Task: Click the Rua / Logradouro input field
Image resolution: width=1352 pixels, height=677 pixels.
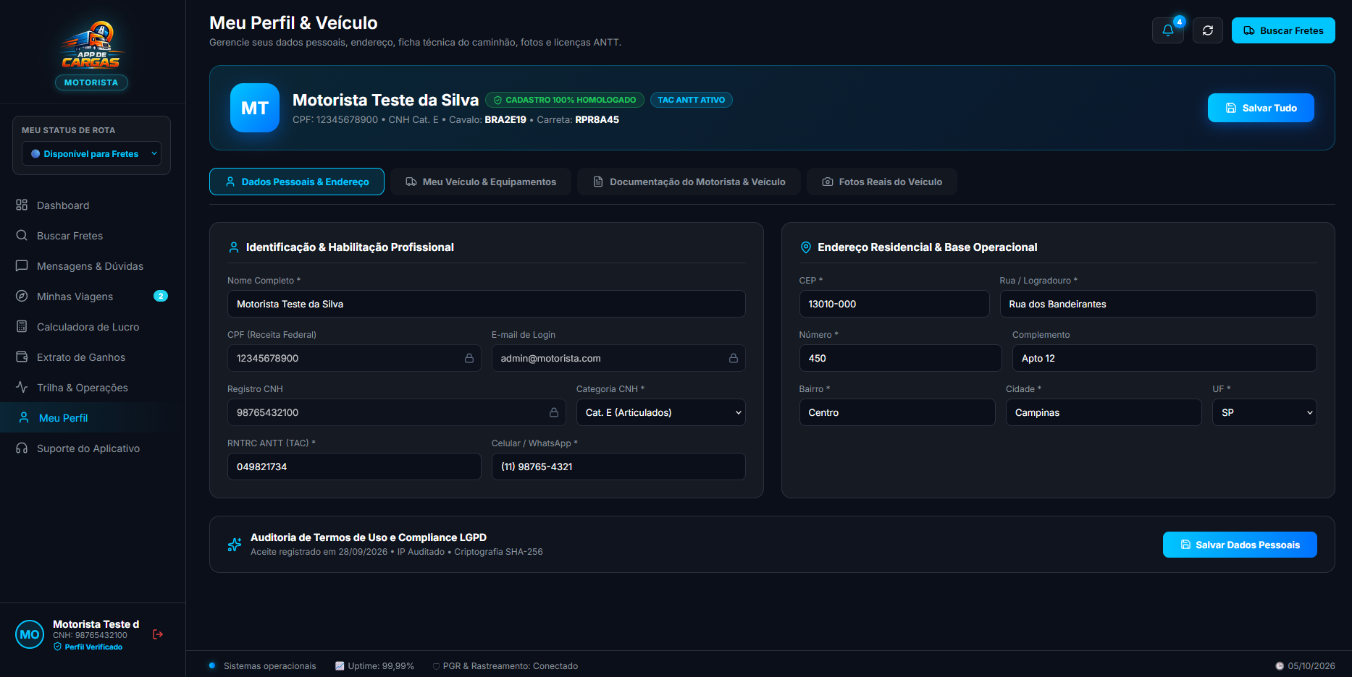Action: 1159,304
